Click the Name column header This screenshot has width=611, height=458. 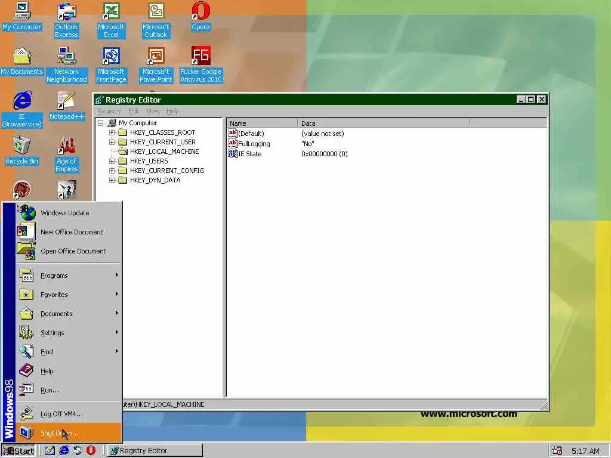(x=263, y=123)
